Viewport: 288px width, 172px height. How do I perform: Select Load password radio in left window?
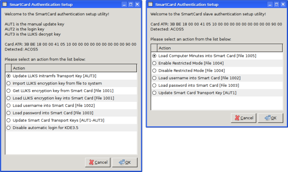pyautogui.click(x=8, y=113)
